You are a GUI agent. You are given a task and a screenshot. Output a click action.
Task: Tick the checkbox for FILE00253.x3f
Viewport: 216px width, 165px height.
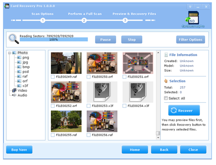tap(89, 106)
